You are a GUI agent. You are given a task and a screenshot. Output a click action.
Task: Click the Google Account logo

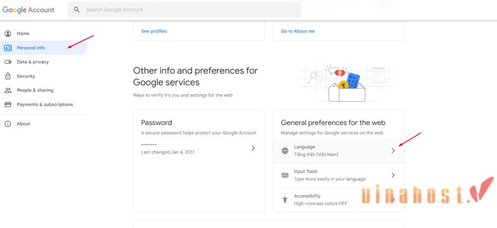coord(29,10)
